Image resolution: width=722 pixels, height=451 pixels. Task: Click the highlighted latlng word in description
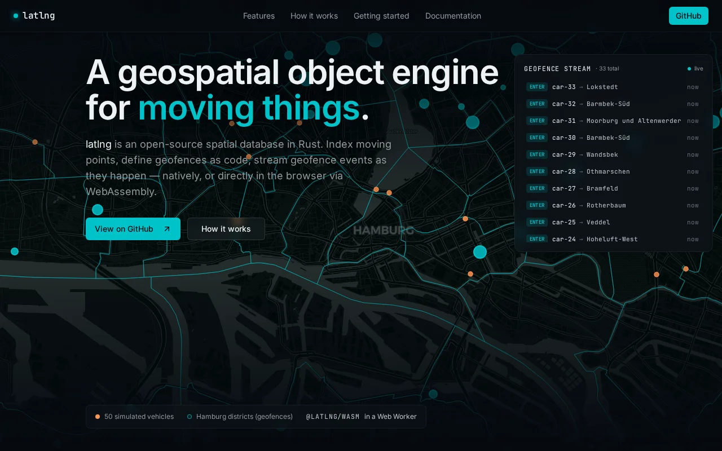(x=99, y=144)
